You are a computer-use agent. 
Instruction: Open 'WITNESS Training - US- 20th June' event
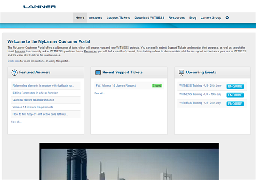201,85
